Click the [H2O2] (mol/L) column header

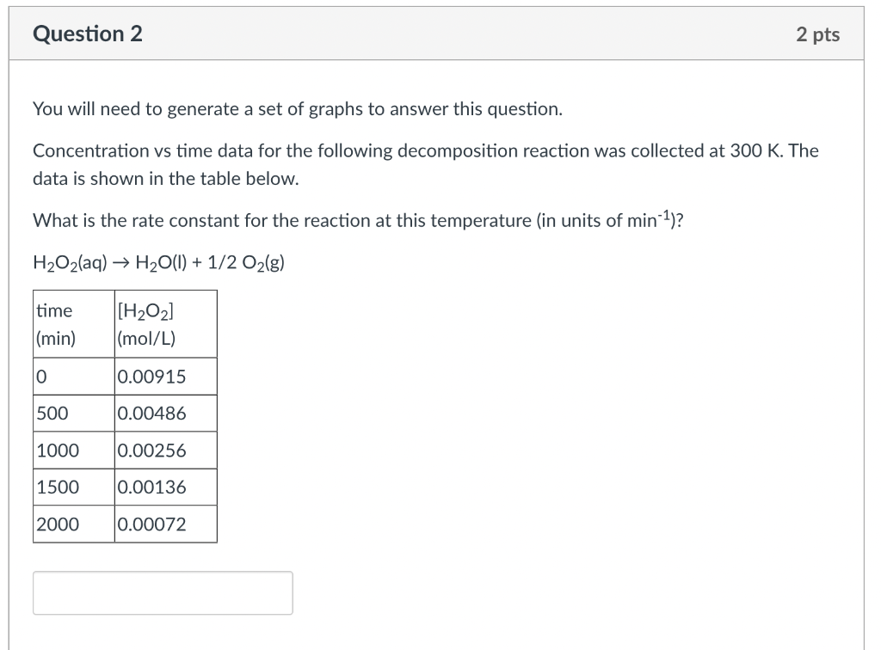[x=166, y=324]
